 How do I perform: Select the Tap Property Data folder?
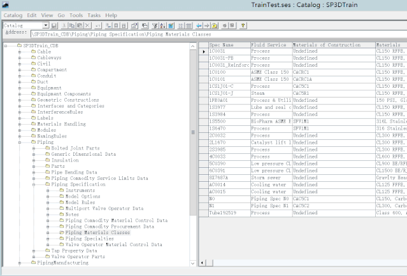coord(74,251)
